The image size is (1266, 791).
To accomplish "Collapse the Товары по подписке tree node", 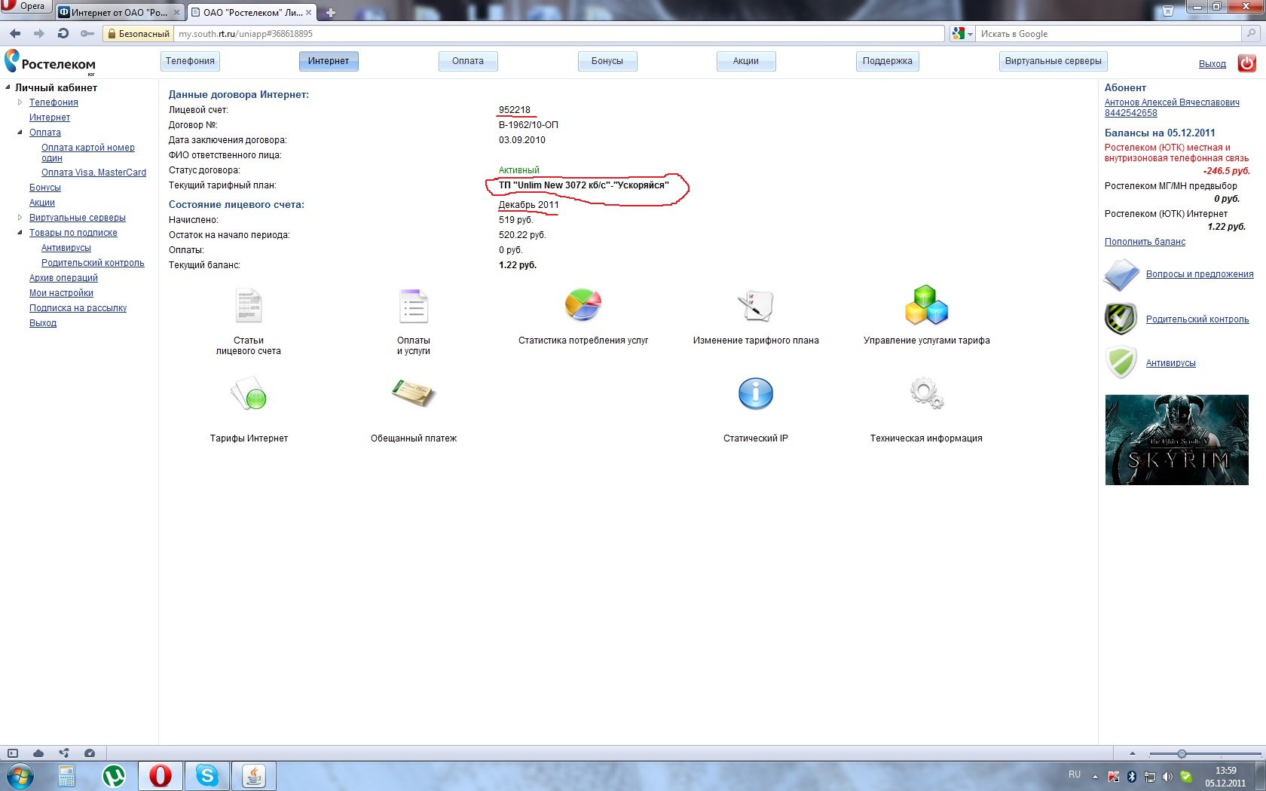I will pos(20,232).
